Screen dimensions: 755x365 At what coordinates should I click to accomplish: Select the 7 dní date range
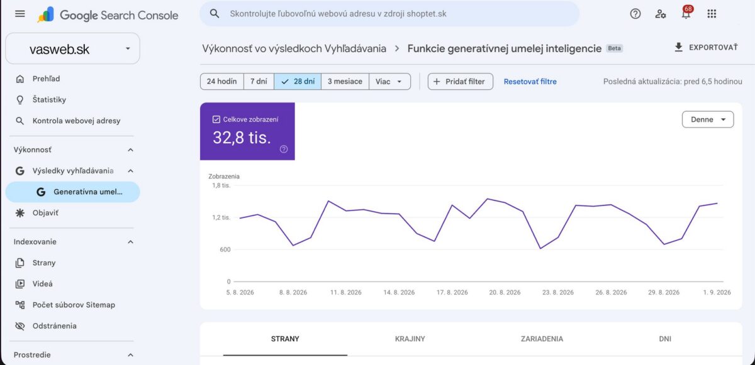(x=259, y=82)
